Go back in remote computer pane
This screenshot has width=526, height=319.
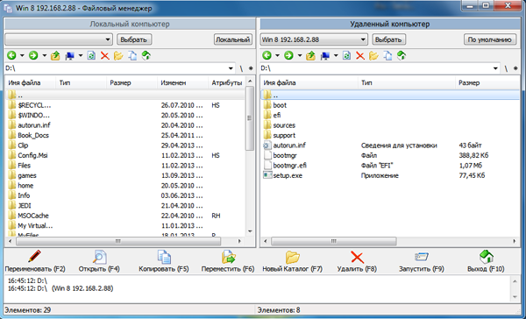(x=267, y=55)
